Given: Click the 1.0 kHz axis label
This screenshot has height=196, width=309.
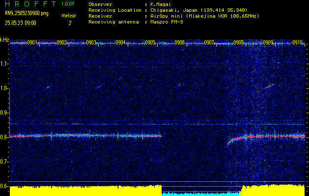Looking at the screenshot, I should [x=4, y=88].
